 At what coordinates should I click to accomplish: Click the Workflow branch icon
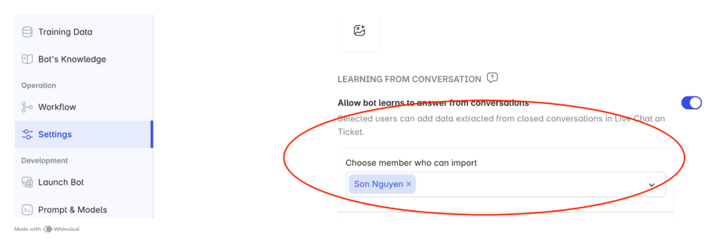(27, 107)
